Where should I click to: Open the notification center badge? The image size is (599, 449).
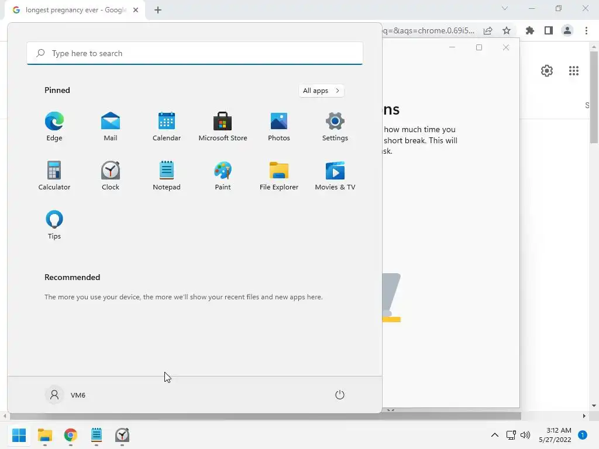tap(583, 435)
